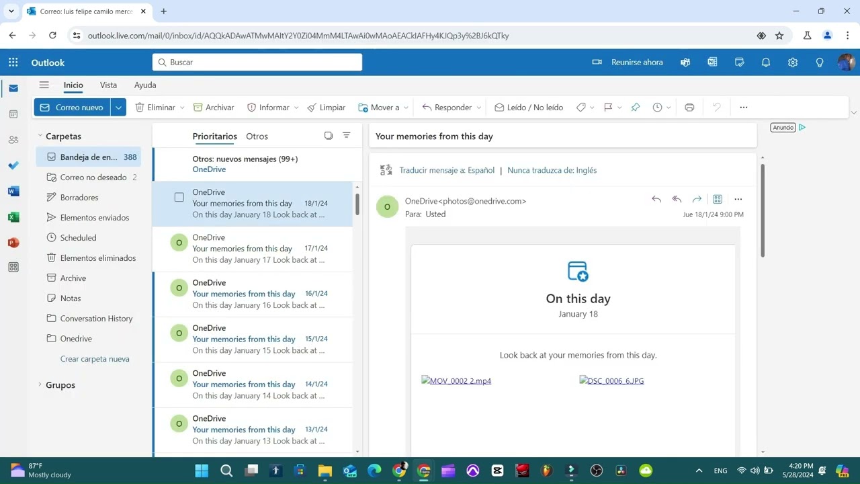Open DSC_0006_6.JPG image link
Screen dimensions: 860x484
point(611,381)
